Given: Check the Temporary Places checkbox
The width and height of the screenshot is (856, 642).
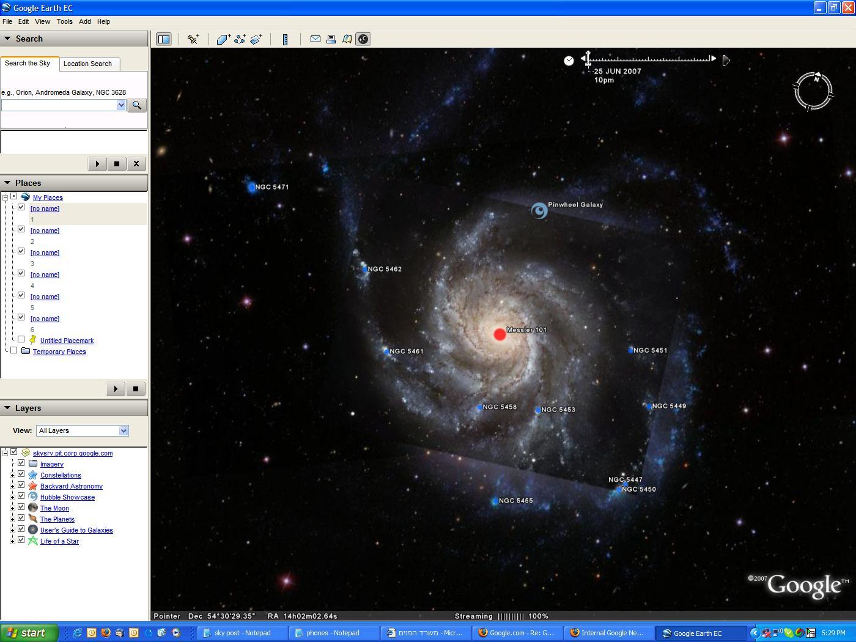Looking at the screenshot, I should coord(14,350).
